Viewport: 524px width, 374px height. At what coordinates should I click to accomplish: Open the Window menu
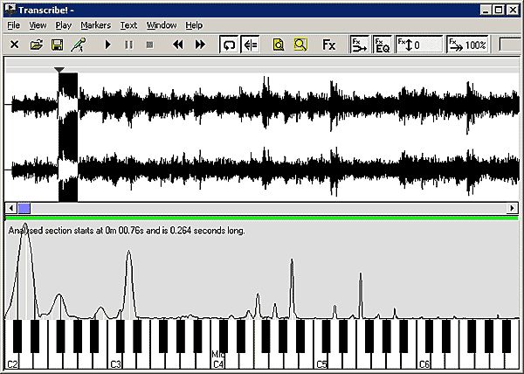click(x=161, y=25)
